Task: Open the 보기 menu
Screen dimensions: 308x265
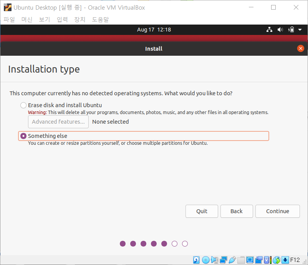Action: pyautogui.click(x=45, y=20)
